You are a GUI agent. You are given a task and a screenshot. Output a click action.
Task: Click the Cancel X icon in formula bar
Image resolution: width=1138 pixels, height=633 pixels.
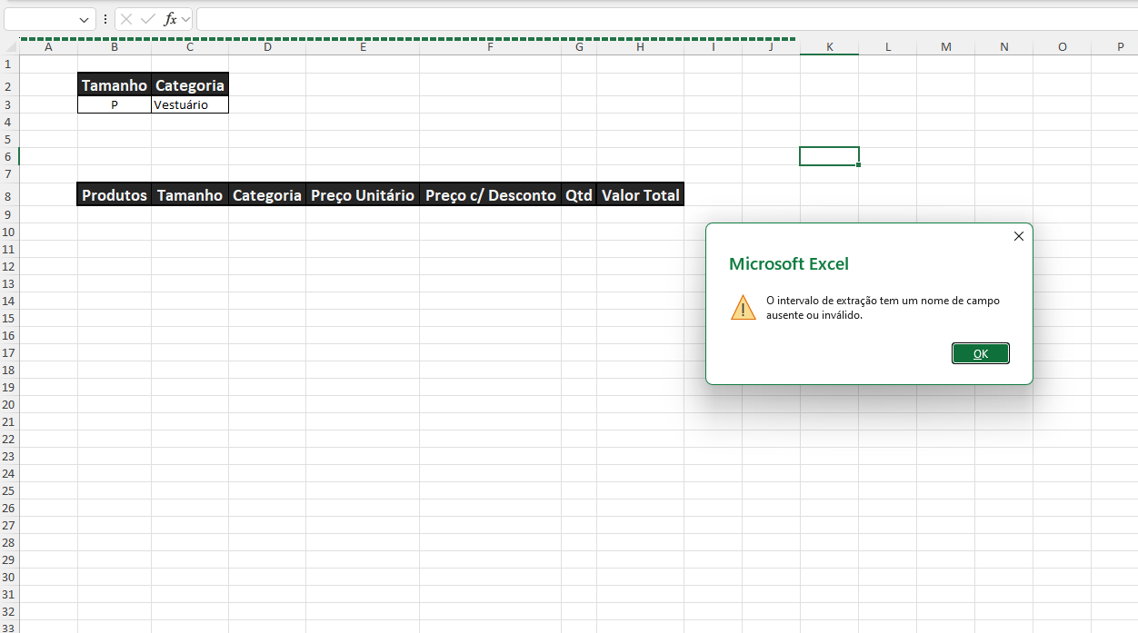coord(126,19)
